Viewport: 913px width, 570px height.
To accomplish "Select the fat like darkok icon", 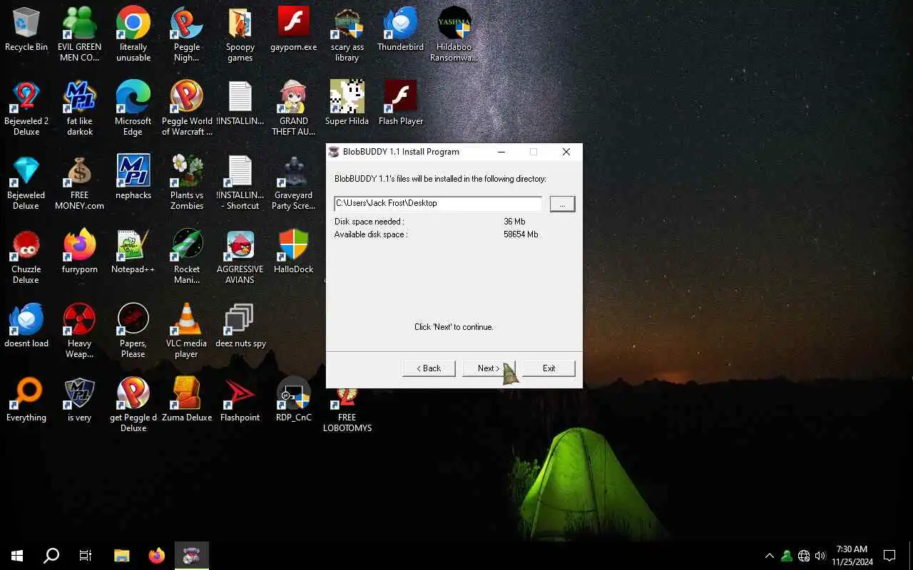I will [80, 108].
